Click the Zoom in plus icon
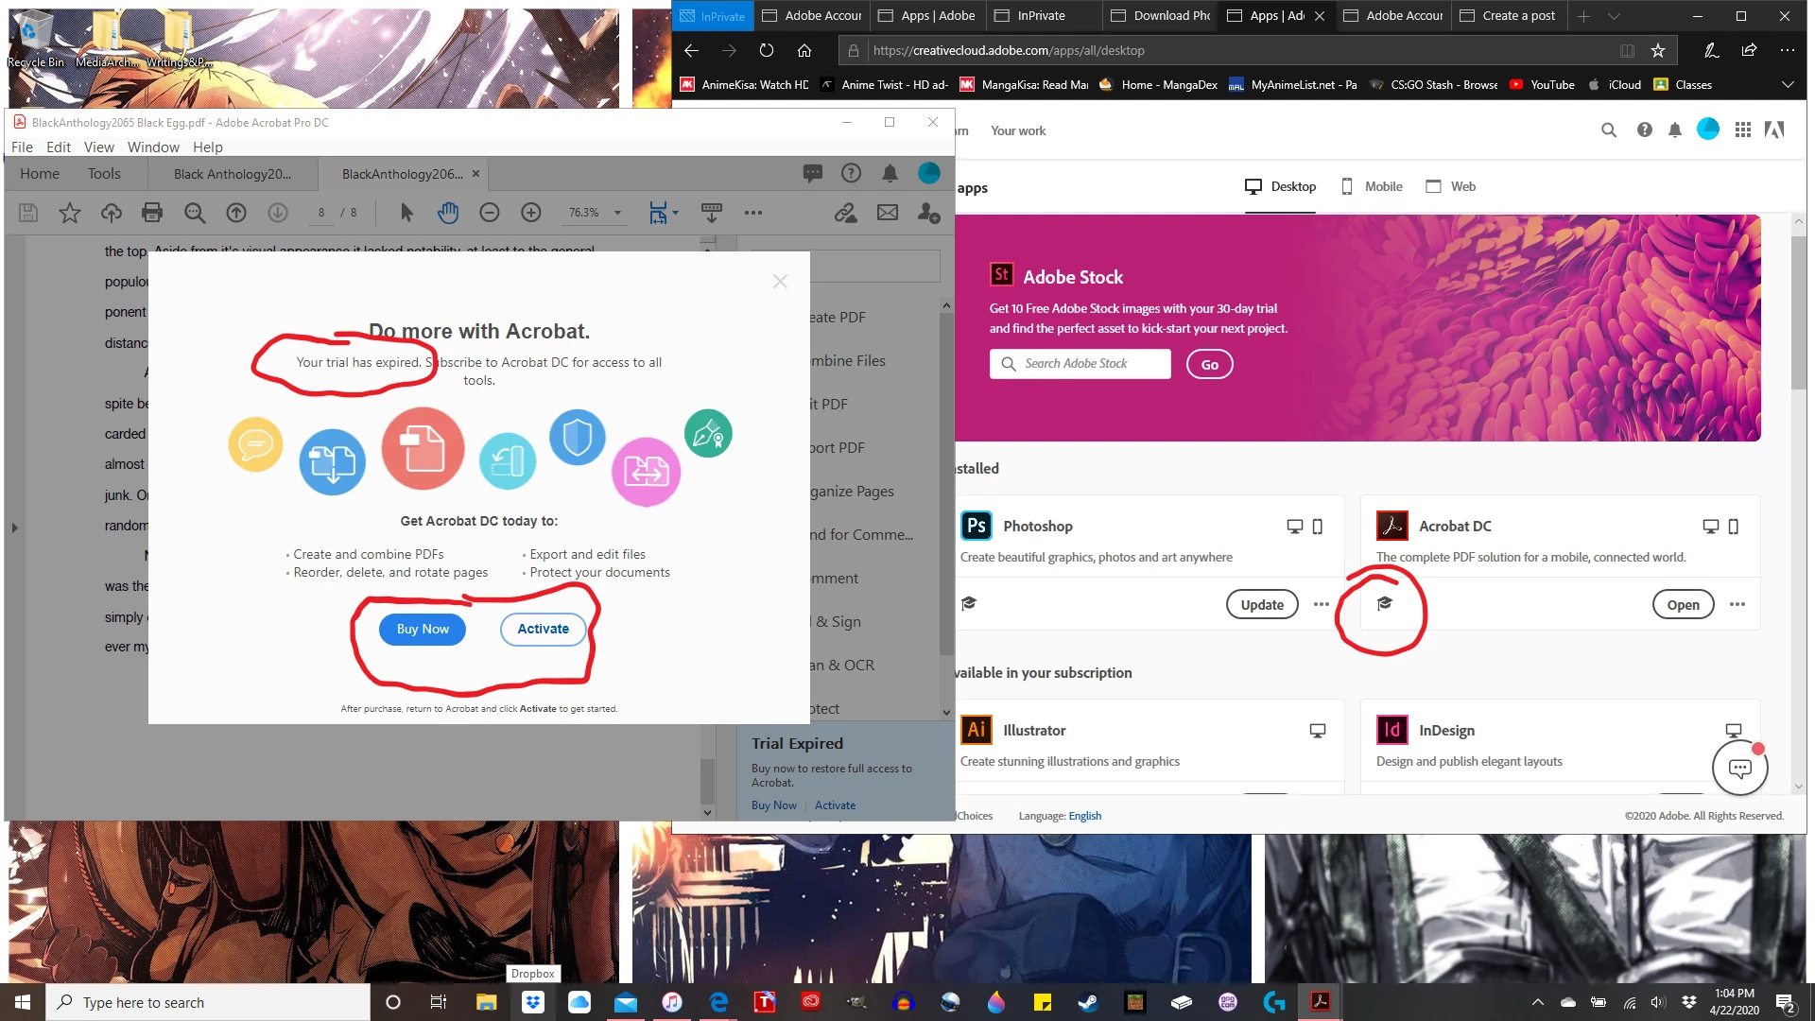Image resolution: width=1815 pixels, height=1021 pixels. (x=531, y=213)
